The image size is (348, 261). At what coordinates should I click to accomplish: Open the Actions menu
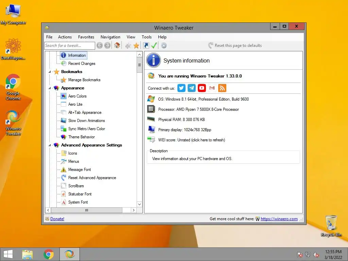65,37
